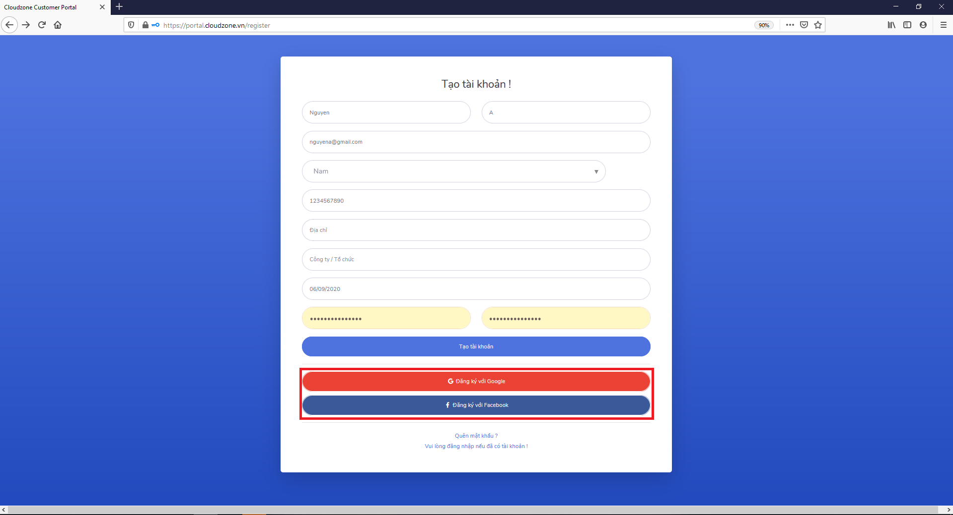Show site security padlock info

(x=145, y=25)
